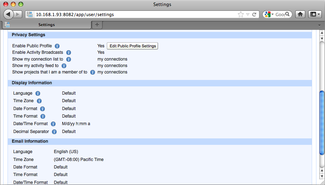This screenshot has height=185, width=325.
Task: Click info icon beside Enable Activity Broadcasts
Action: click(68, 53)
